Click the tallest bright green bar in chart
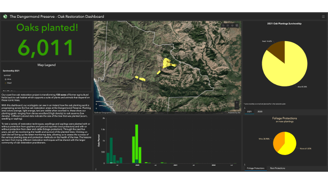 [136, 142]
